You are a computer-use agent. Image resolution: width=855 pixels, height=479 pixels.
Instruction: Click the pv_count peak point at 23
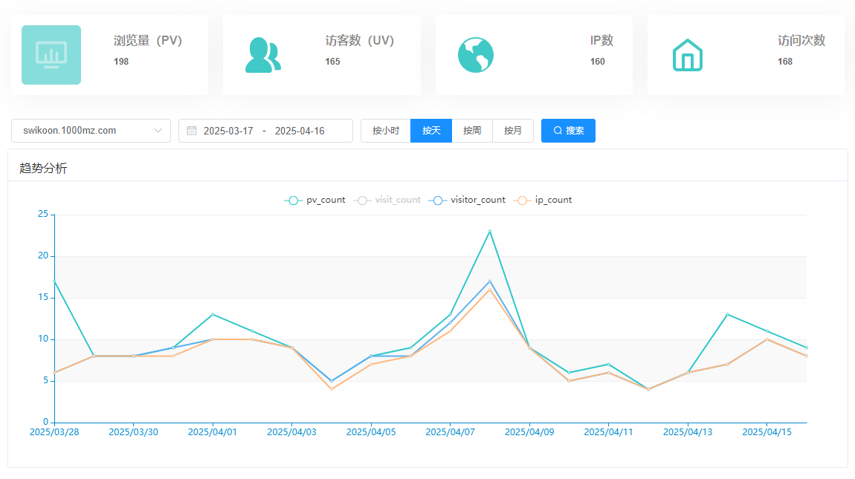pos(489,232)
